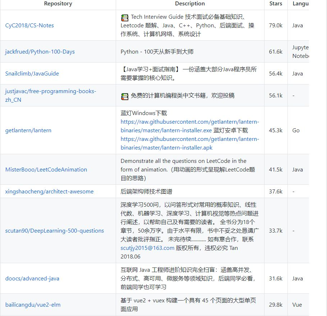Select the 29.8k stars cell
Viewport: 327px width, 316px height.
coord(276,304)
